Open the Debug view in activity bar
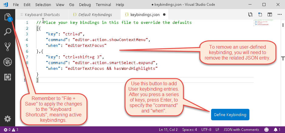This screenshot has height=133, width=285. [7, 62]
